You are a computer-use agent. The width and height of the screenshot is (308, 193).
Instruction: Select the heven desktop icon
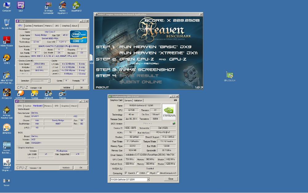7,182
